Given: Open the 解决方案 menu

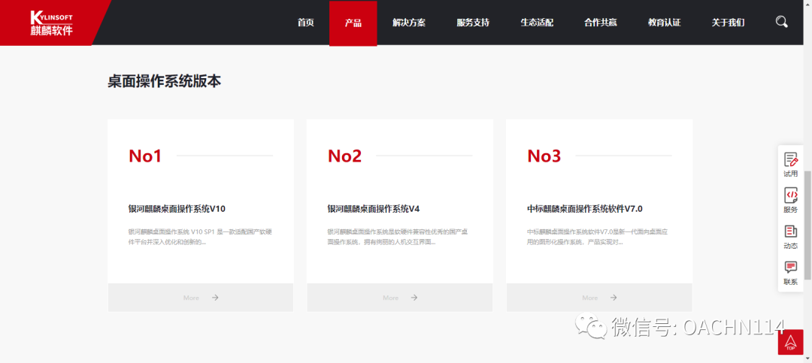Looking at the screenshot, I should tap(409, 23).
